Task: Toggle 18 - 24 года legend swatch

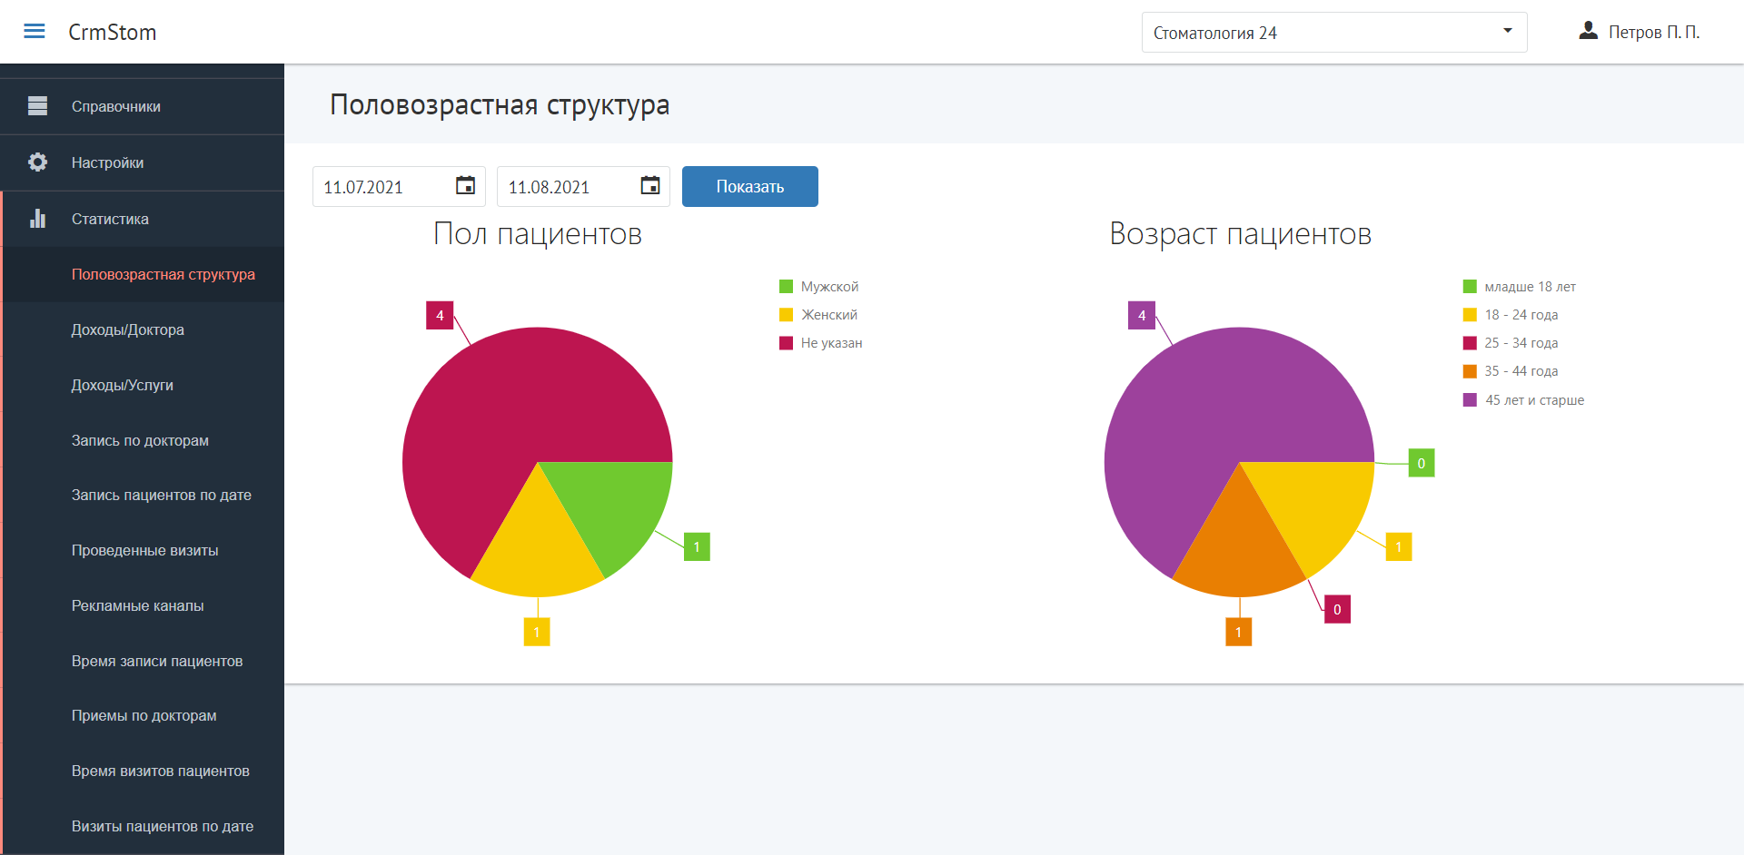Action: (x=1471, y=315)
